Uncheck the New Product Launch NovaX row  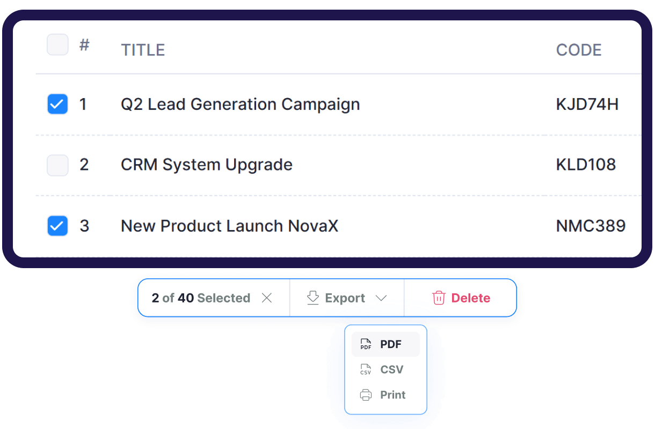57,226
